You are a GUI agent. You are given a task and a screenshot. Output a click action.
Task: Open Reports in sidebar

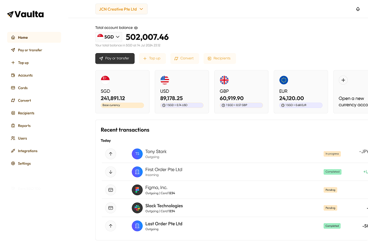(34, 126)
